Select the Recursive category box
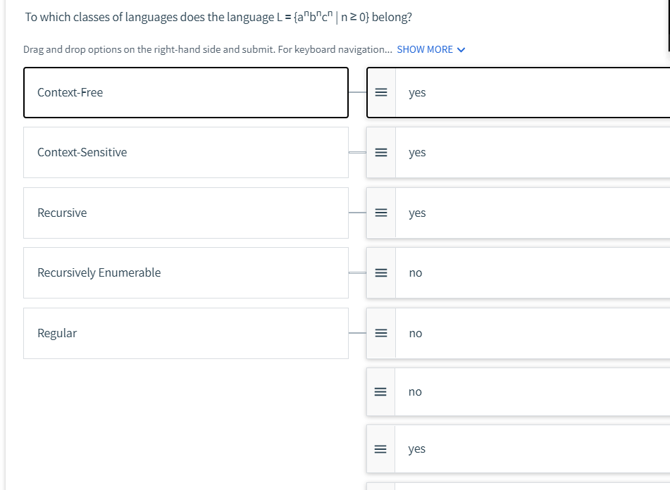The width and height of the screenshot is (670, 490). tap(185, 213)
